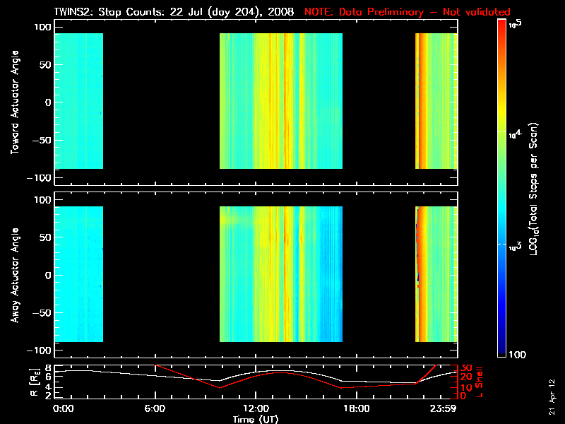The width and height of the screenshot is (565, 424).
Task: Click the 6:00 tick on the time axis
Action: coord(155,408)
